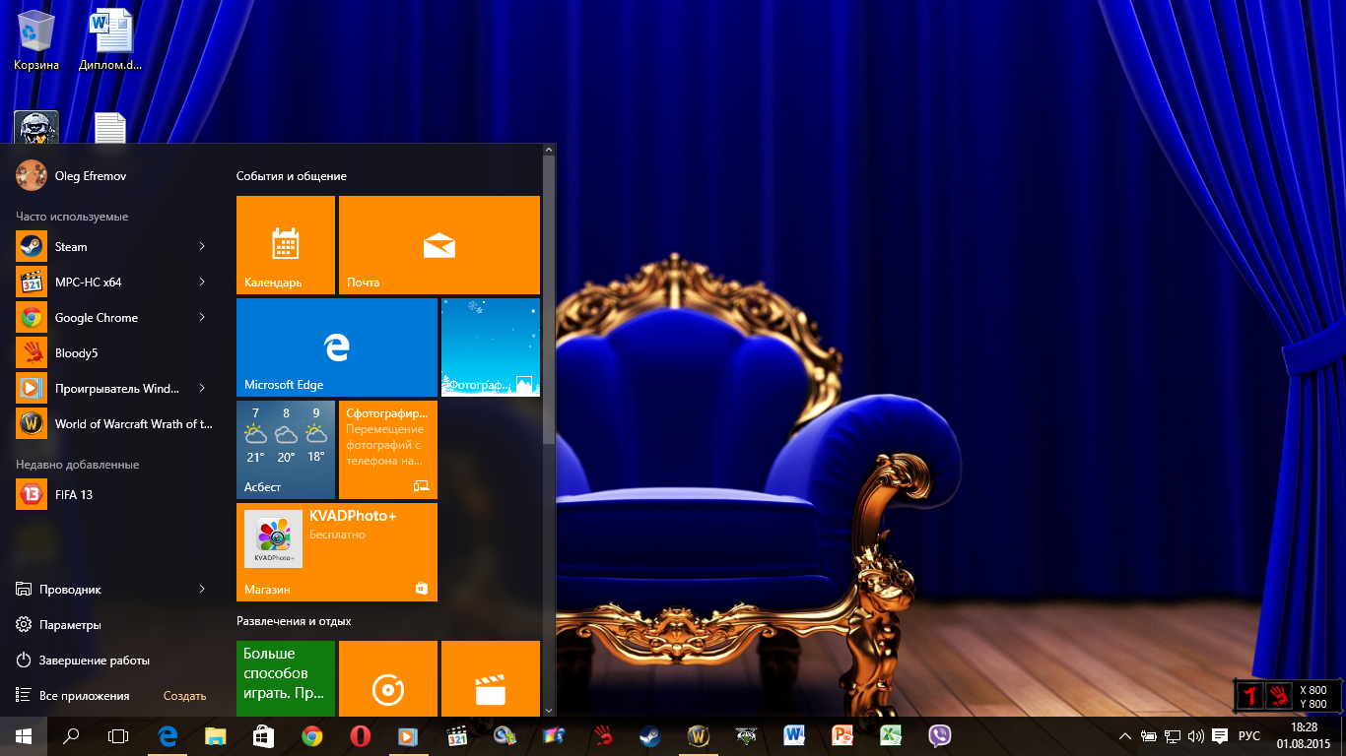1346x756 pixels.
Task: Show hidden system tray icons
Action: coord(1124,736)
